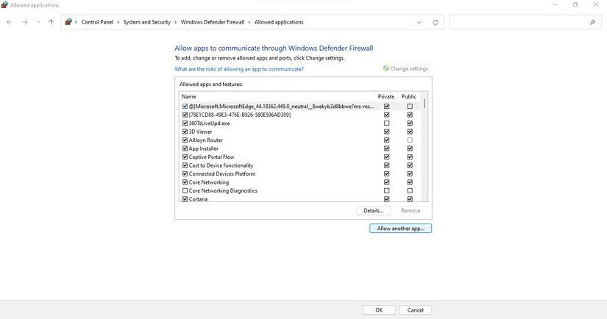Navigate to Windows Defender Firewall breadcrumb

tap(213, 22)
